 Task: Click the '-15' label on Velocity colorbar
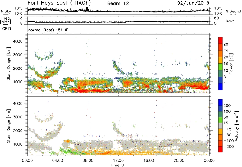(227, 129)
